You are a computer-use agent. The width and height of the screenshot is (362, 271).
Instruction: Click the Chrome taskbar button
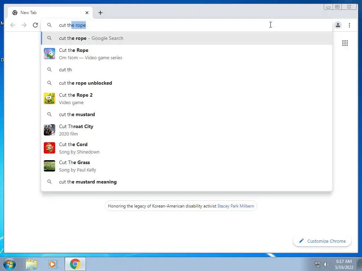click(x=75, y=264)
